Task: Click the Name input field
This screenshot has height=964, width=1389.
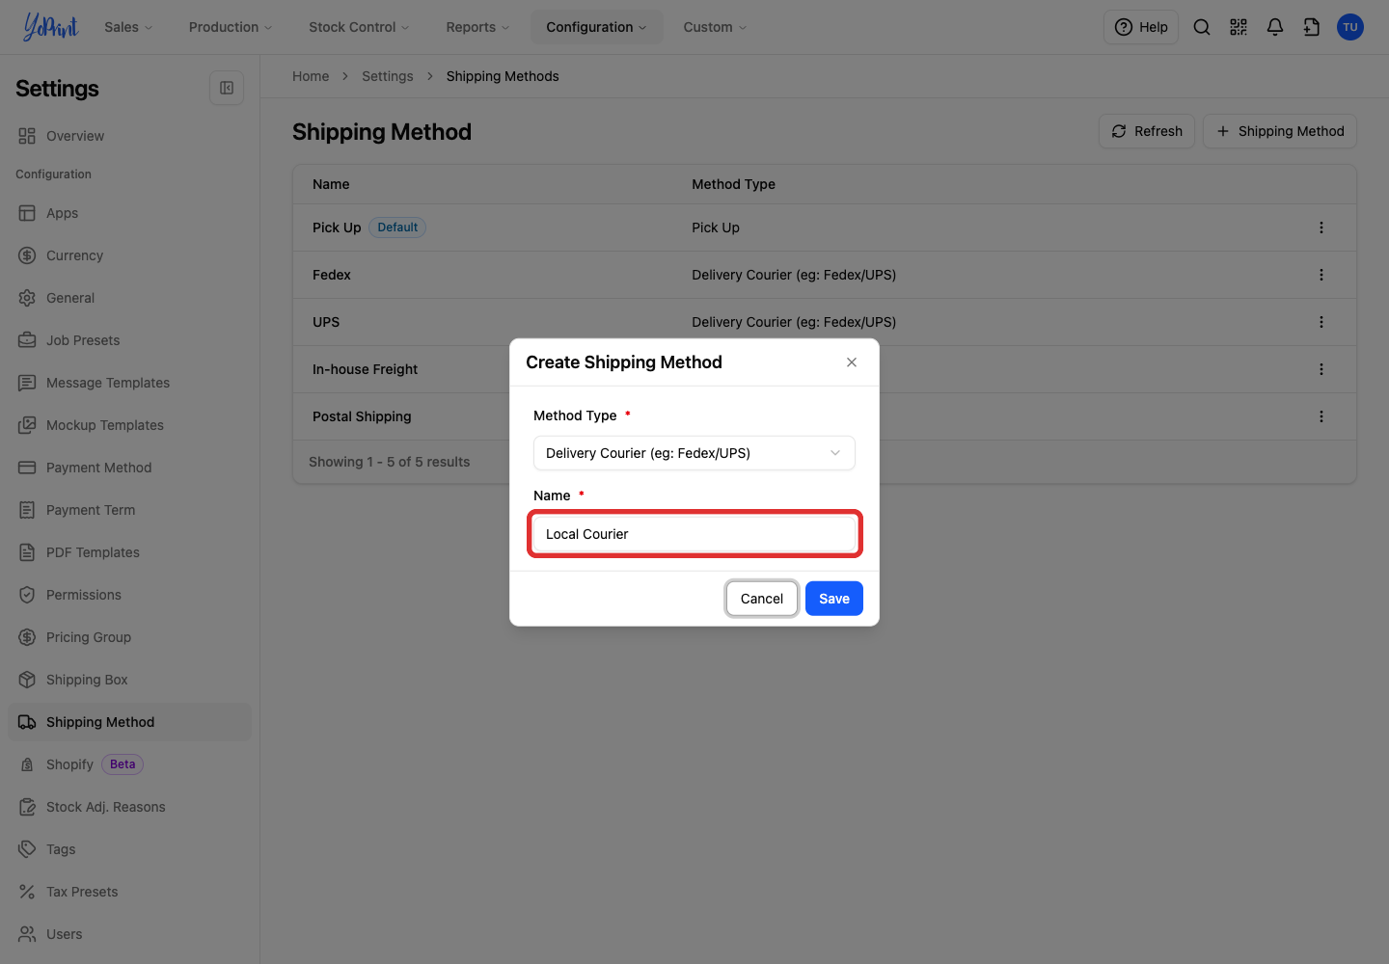Action: pos(694,534)
